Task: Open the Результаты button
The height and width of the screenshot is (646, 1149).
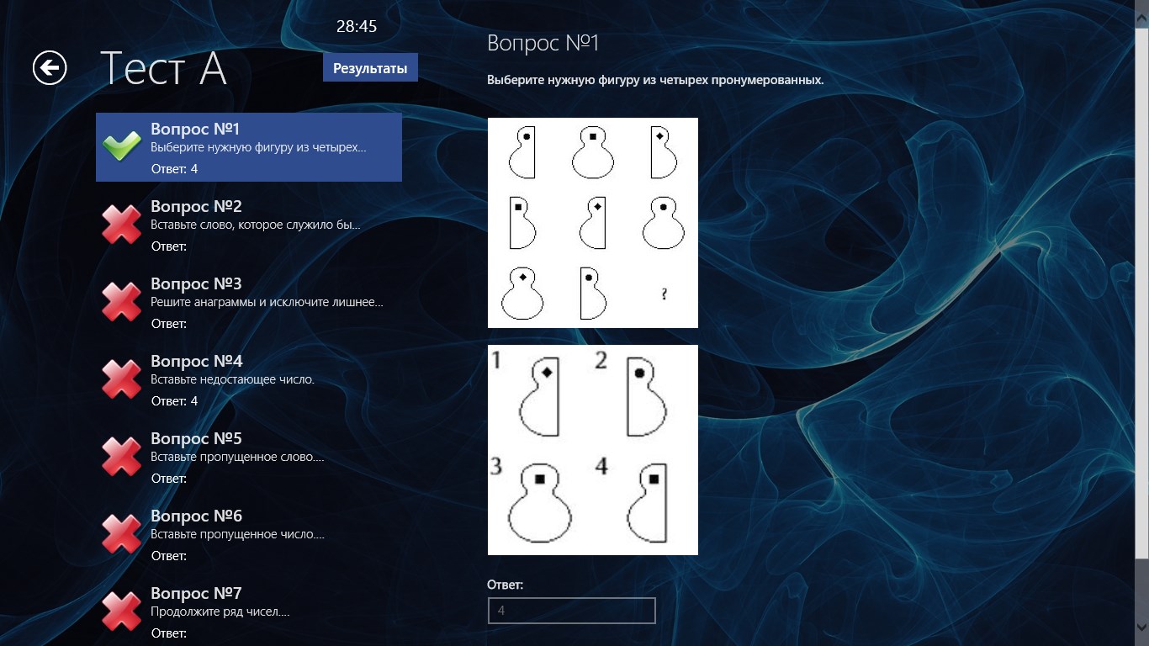Action: [x=370, y=68]
